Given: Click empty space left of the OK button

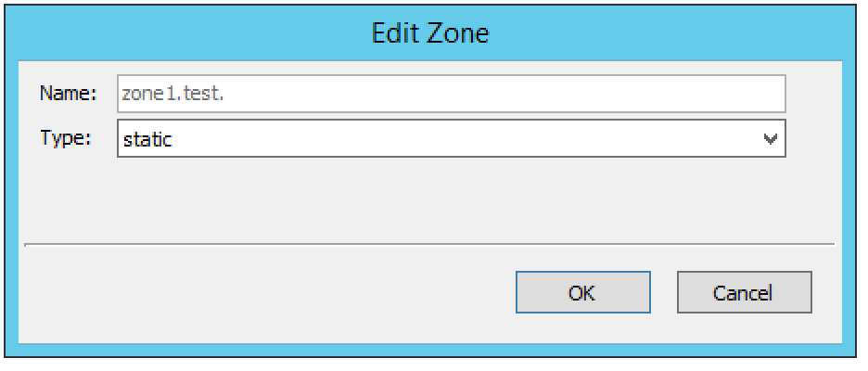Looking at the screenshot, I should [278, 293].
